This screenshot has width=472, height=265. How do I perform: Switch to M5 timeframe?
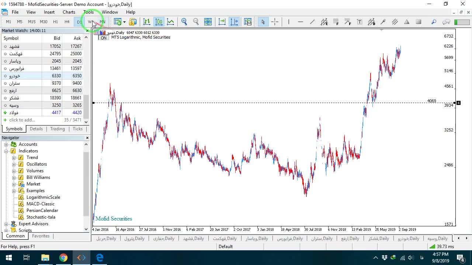click(x=20, y=22)
